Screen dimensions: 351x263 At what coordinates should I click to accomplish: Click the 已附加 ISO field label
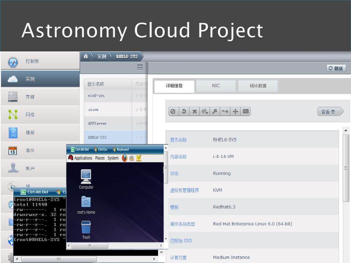(x=181, y=241)
